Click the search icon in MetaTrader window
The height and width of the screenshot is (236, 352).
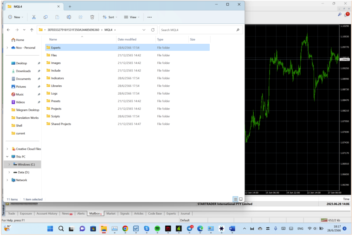[340, 14]
